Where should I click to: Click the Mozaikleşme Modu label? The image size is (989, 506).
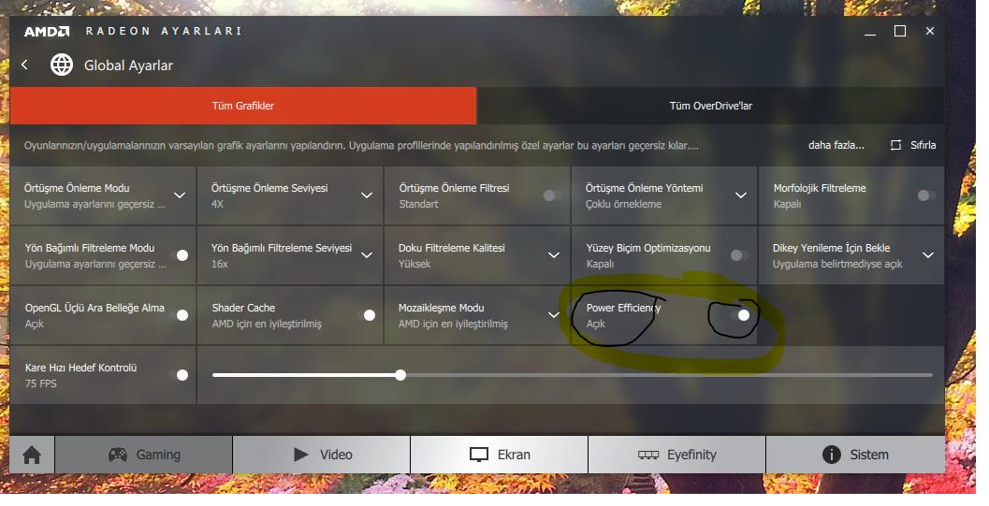[441, 308]
